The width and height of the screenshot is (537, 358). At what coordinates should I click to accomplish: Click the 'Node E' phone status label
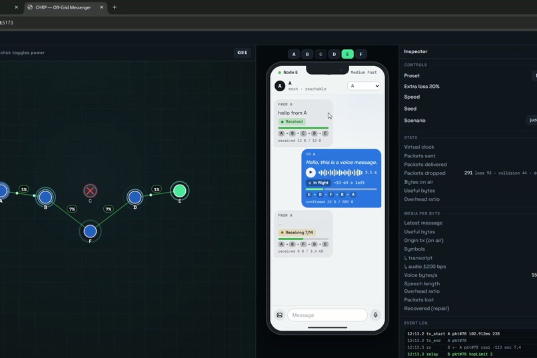pyautogui.click(x=290, y=72)
